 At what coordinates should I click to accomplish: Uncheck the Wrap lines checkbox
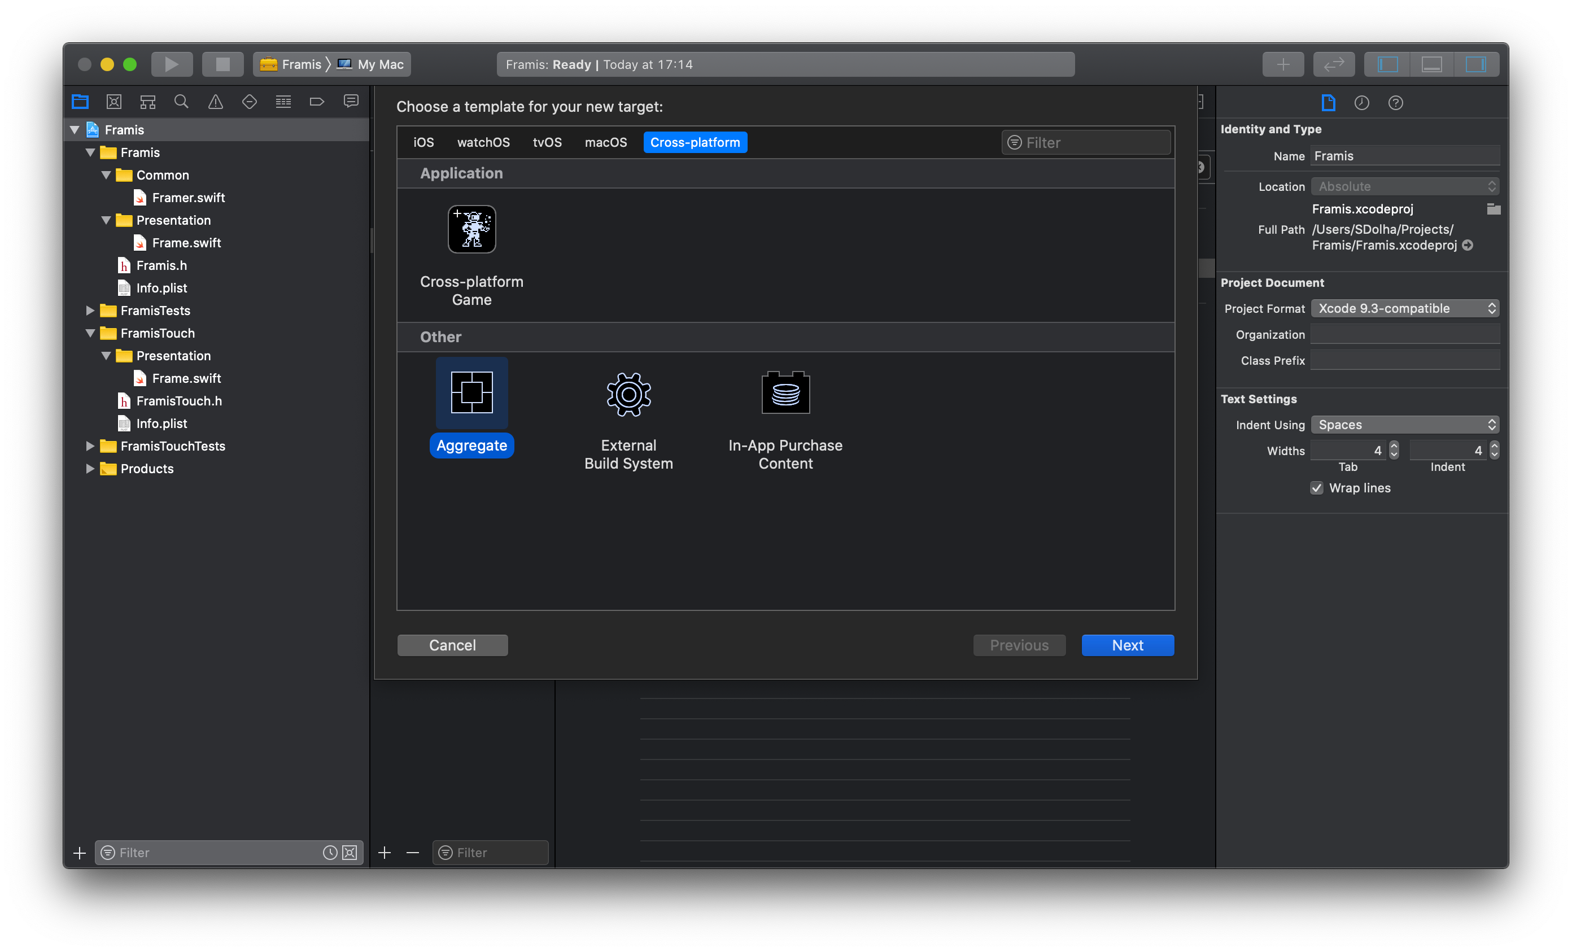click(x=1317, y=488)
